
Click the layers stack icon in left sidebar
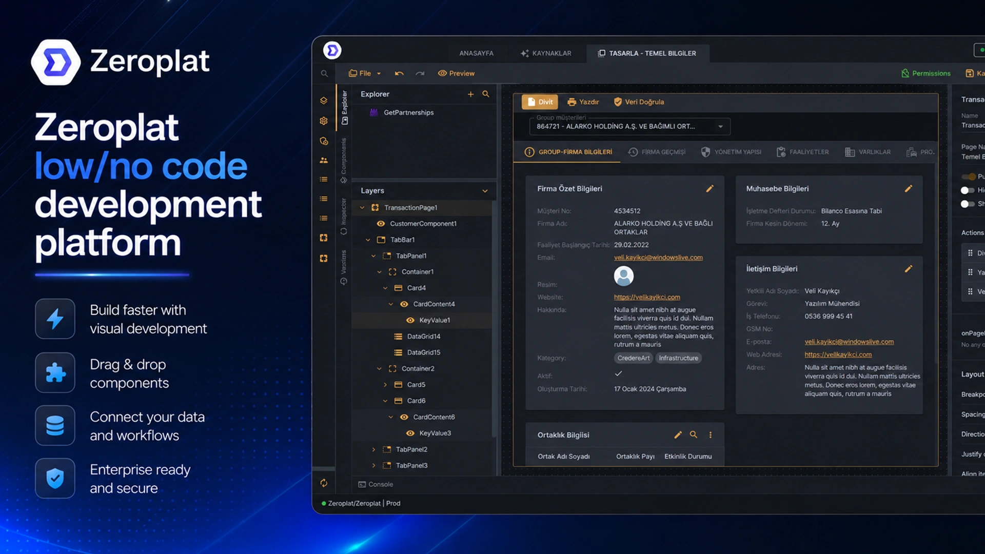click(x=324, y=101)
